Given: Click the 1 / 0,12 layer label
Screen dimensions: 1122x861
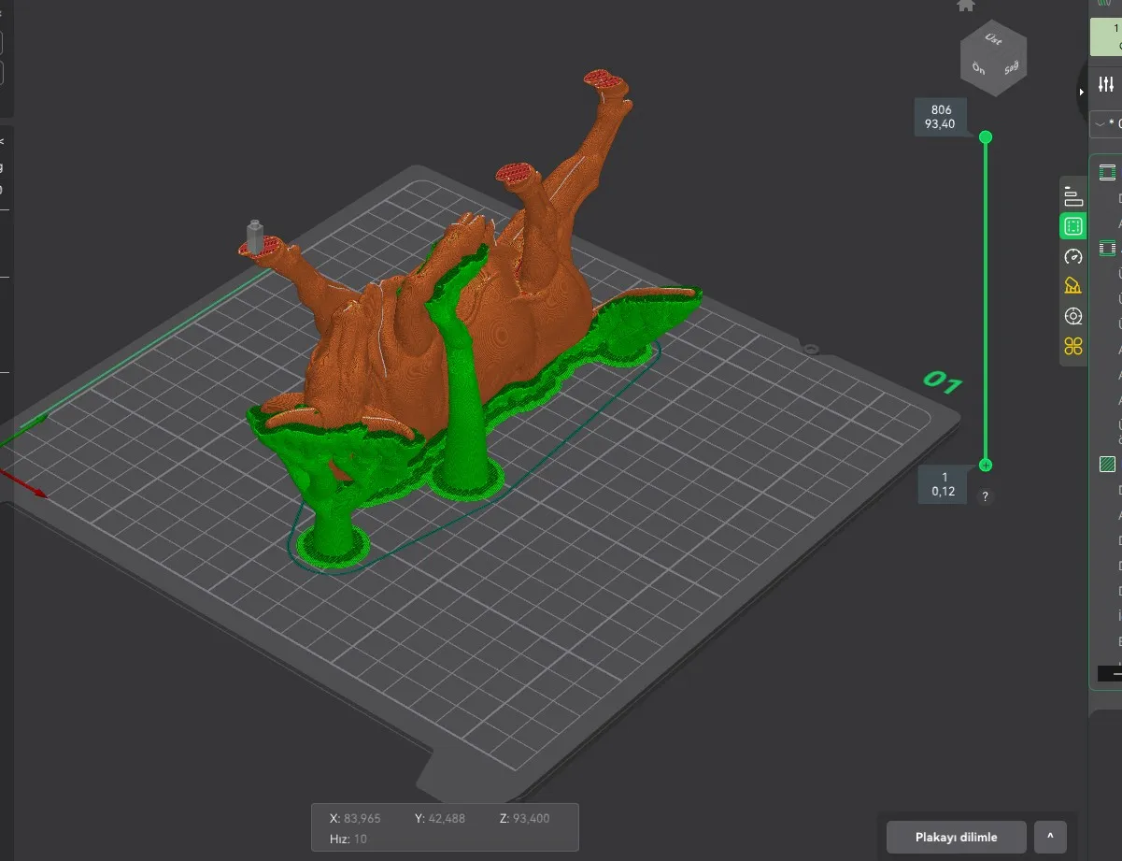Looking at the screenshot, I should 944,484.
